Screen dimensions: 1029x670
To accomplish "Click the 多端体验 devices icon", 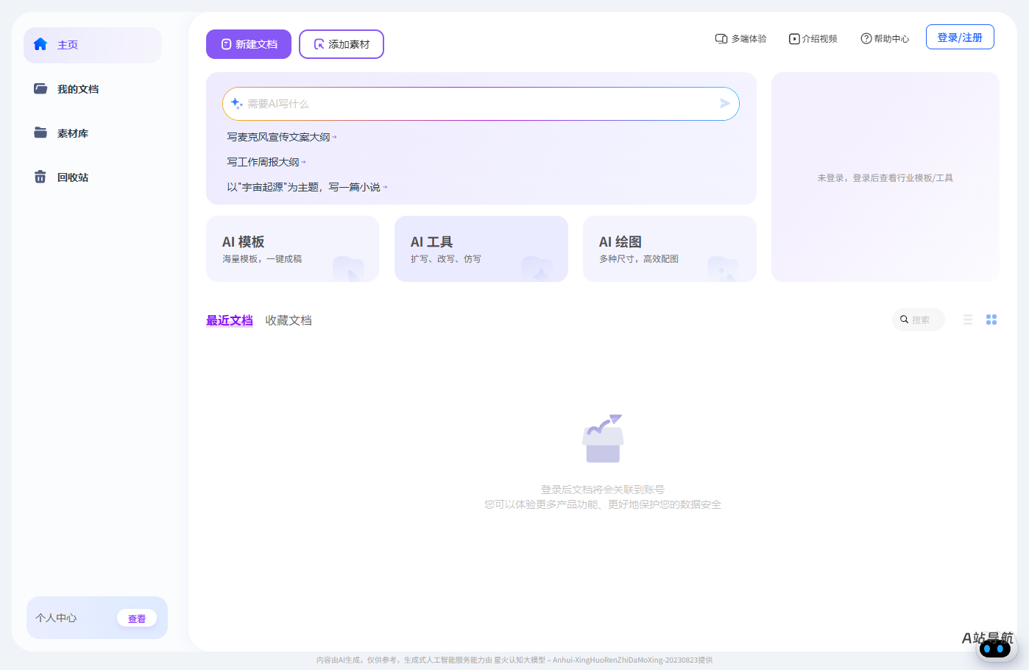I will point(721,38).
